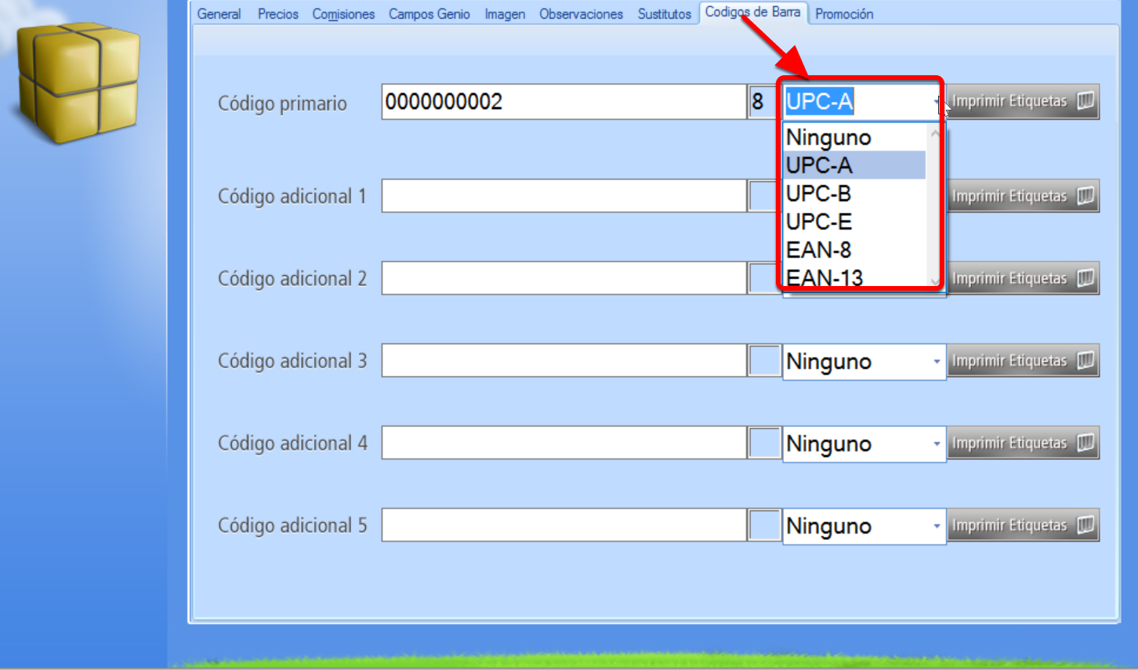Click the check digit box for Código adicional 4
Image resolution: width=1138 pixels, height=670 pixels.
(764, 443)
